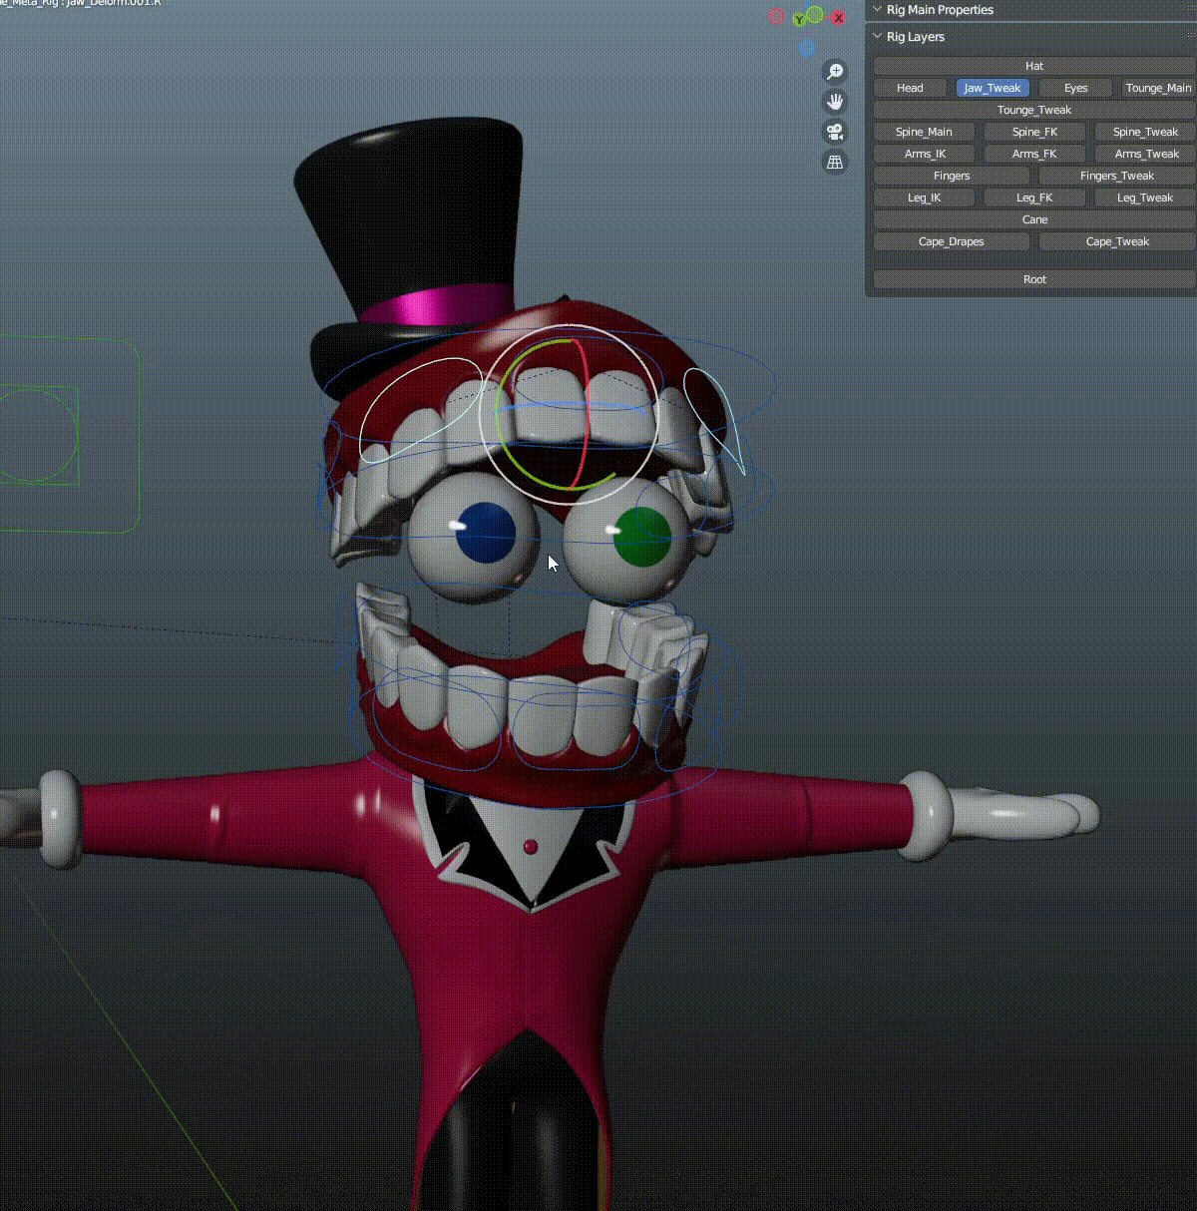Toggle the Hat rig layer
Screen dimensions: 1197x1211
click(x=1034, y=66)
